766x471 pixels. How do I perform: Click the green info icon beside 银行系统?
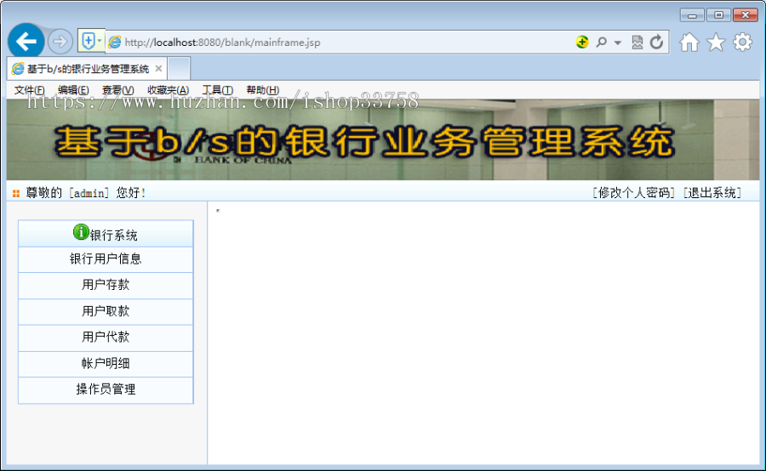pyautogui.click(x=81, y=232)
